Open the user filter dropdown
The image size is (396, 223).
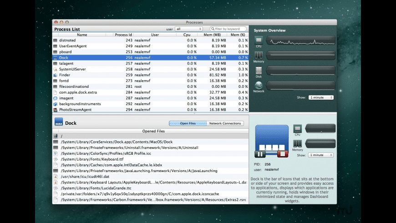click(x=188, y=29)
